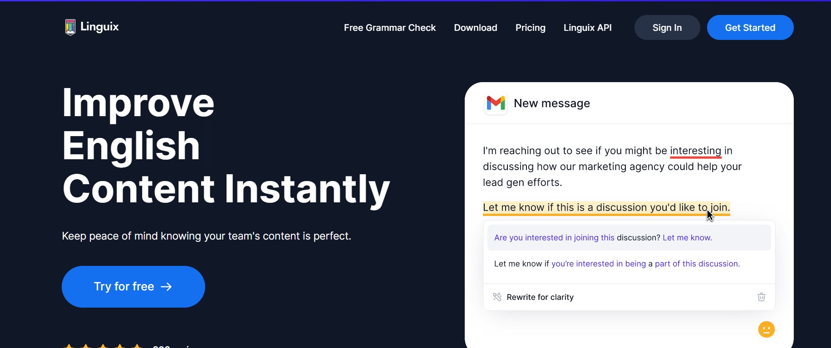Click the New message header title
The height and width of the screenshot is (348, 831).
click(551, 103)
